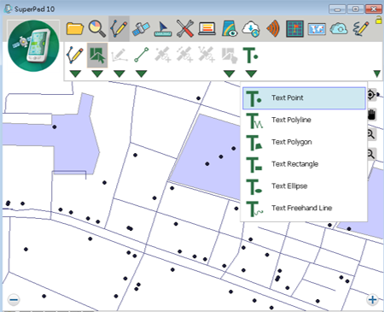The width and height of the screenshot is (384, 312).
Task: Close the SuperPad 10 window
Action: [374, 9]
